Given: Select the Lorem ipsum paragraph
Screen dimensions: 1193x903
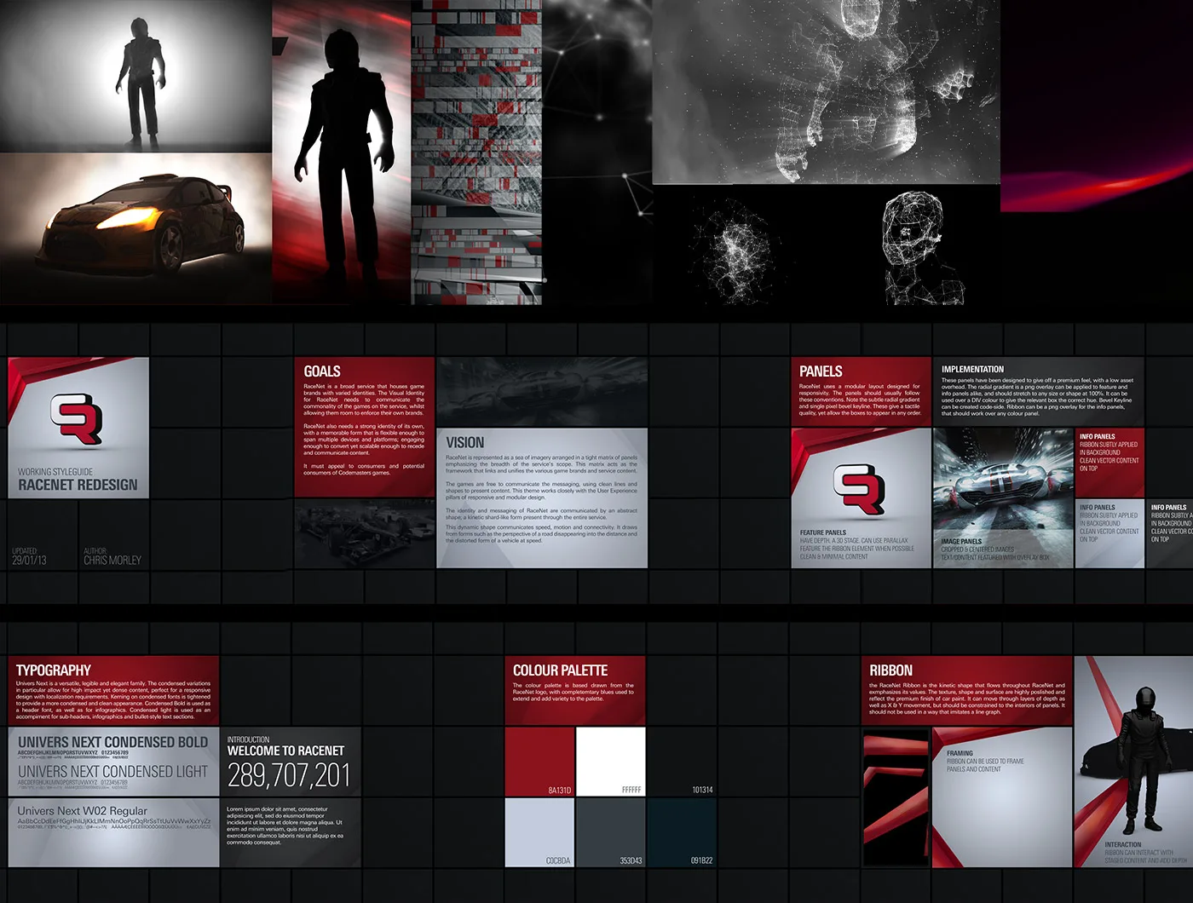Looking at the screenshot, I should pyautogui.click(x=285, y=825).
